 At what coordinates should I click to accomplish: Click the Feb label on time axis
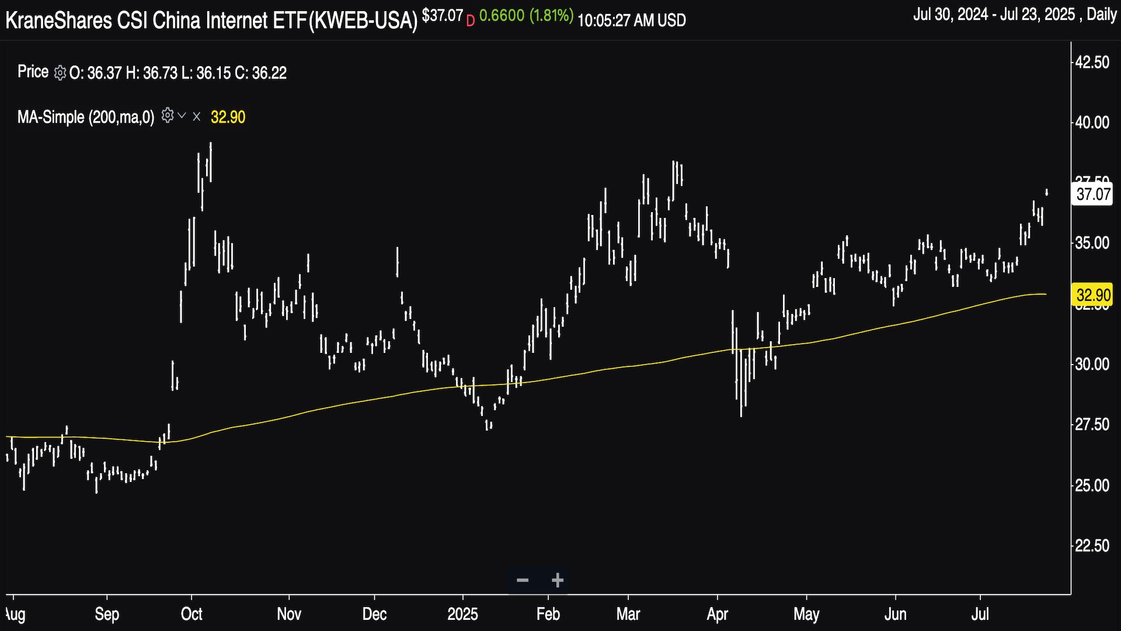(x=548, y=614)
